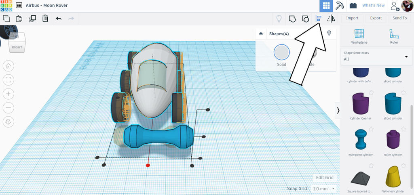
Task: Zoom out with the minus button
Action: 8,108
